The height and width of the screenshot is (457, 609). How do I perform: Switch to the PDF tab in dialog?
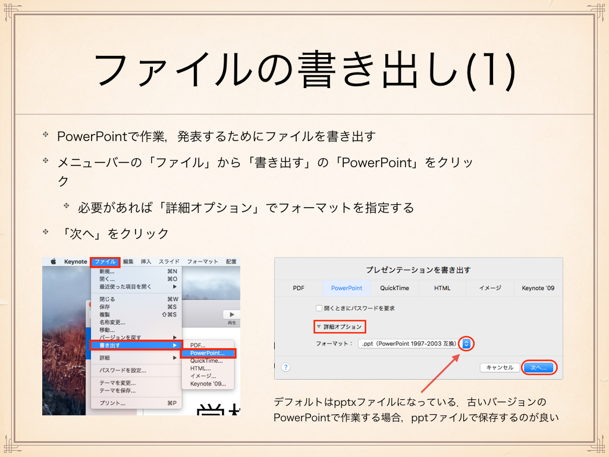[299, 288]
